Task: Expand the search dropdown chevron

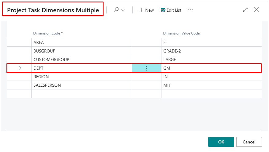Action: click(123, 10)
